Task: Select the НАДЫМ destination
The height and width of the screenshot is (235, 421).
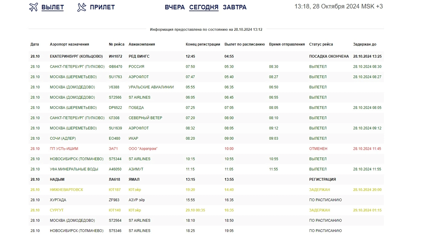Action: click(x=57, y=179)
